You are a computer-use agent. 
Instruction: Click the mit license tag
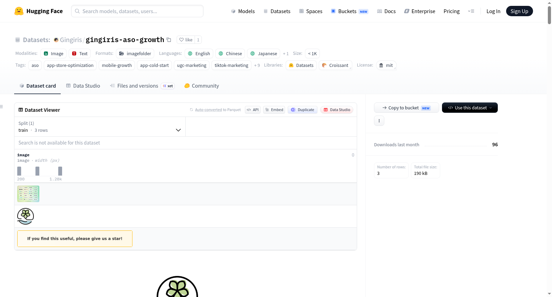click(386, 65)
